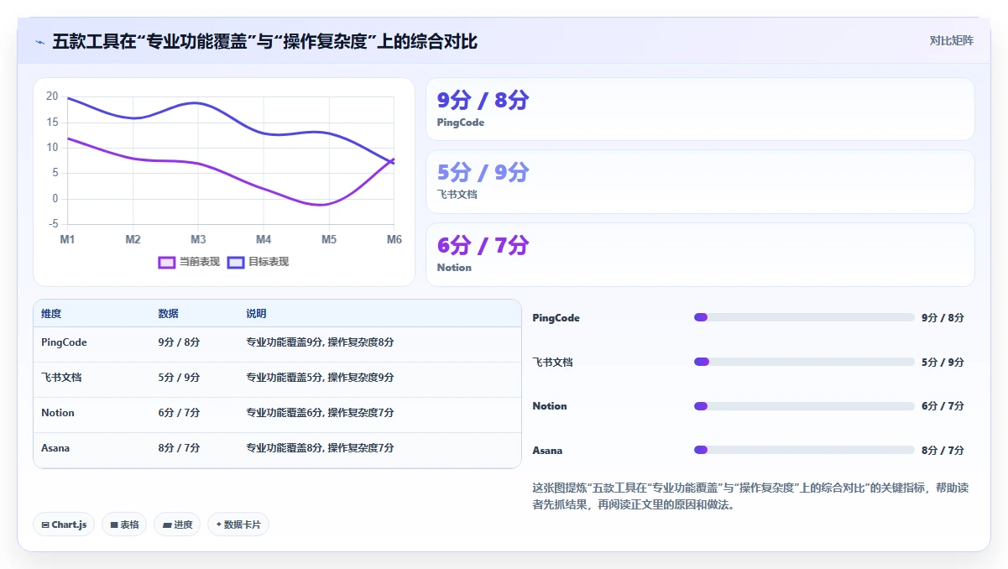1008x569 pixels.
Task: Click the 进度 tag chip
Action: click(x=177, y=525)
